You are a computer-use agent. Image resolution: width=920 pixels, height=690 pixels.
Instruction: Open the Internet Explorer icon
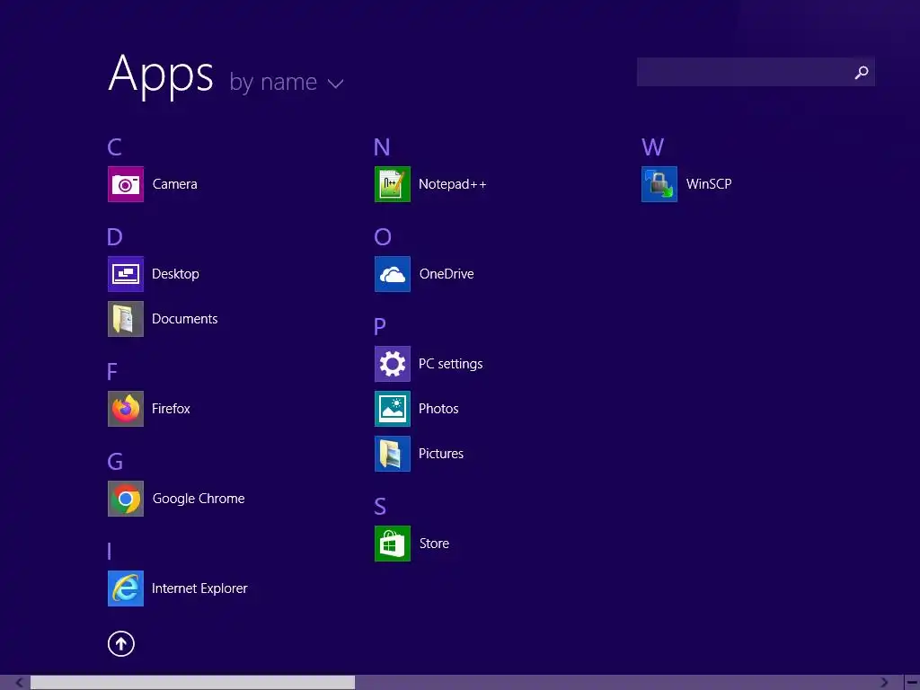point(126,588)
